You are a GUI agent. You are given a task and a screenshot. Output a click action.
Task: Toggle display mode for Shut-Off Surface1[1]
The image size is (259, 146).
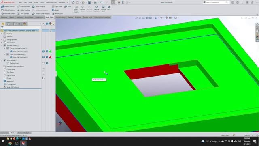(x=47, y=57)
